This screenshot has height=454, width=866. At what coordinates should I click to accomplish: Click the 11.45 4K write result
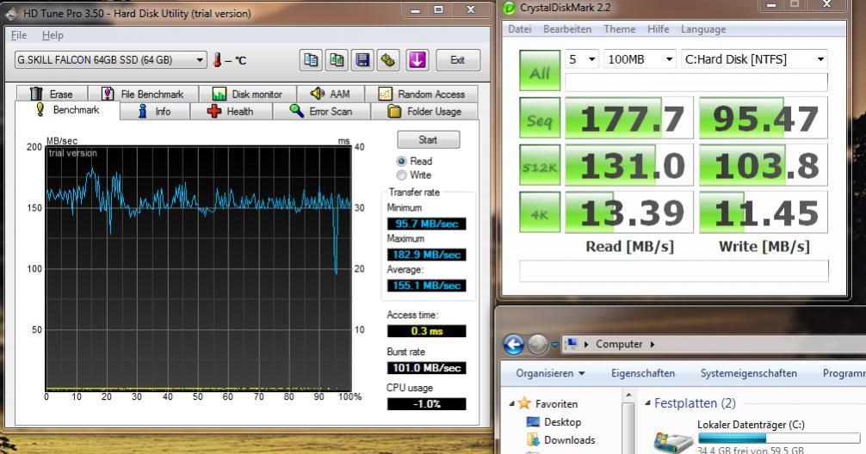pyautogui.click(x=764, y=212)
